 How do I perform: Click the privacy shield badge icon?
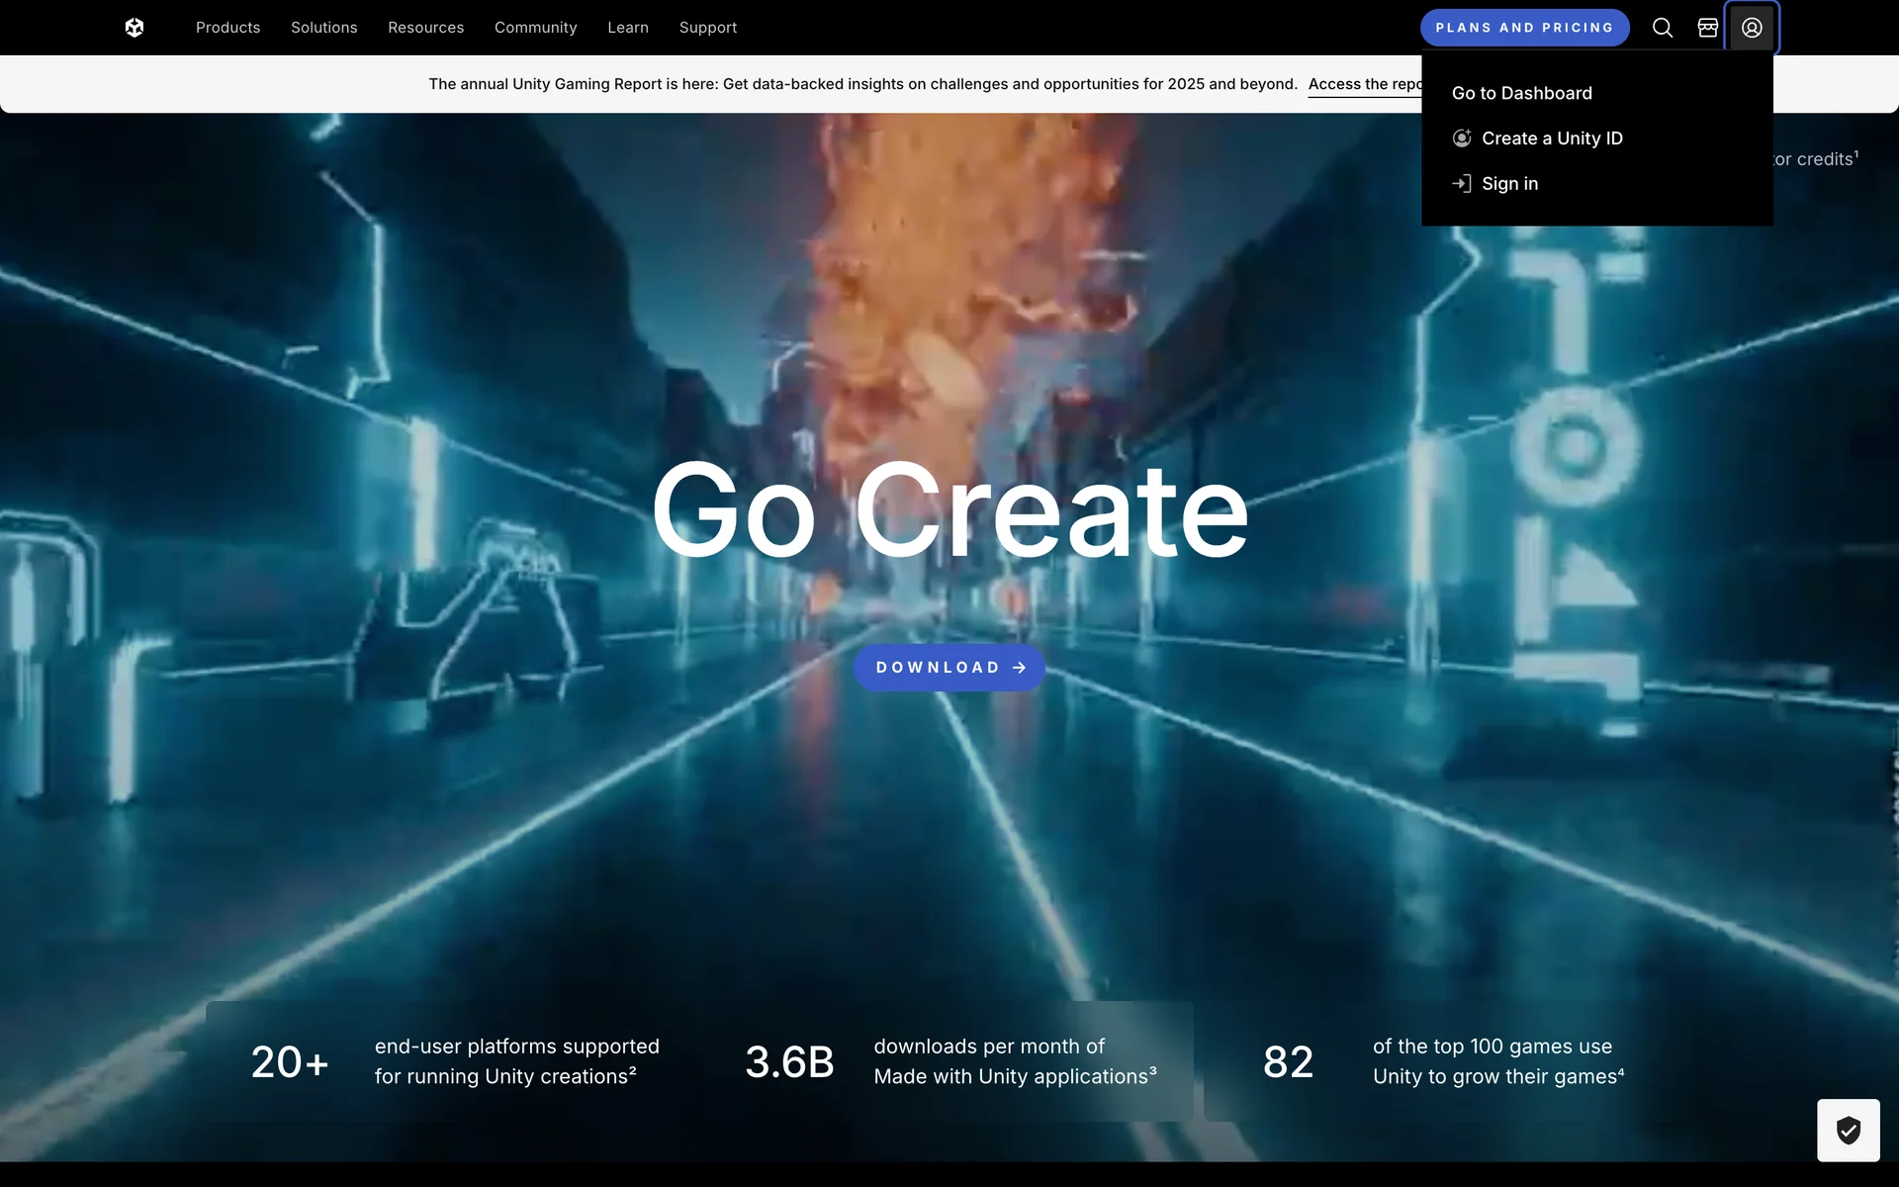click(x=1848, y=1130)
